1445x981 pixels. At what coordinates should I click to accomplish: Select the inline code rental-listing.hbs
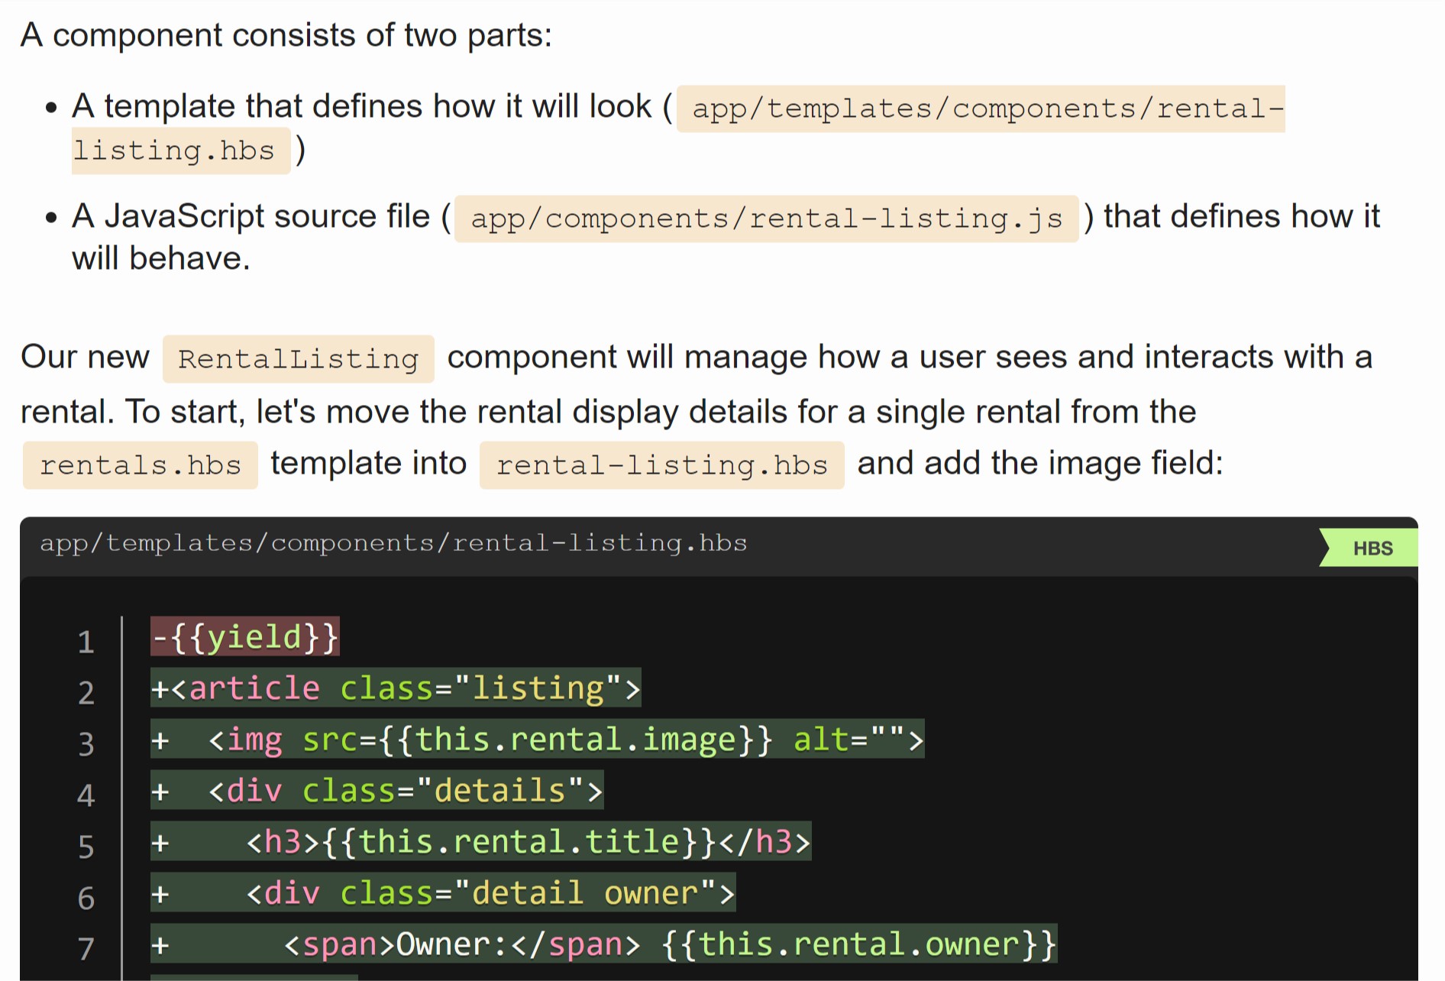click(661, 464)
